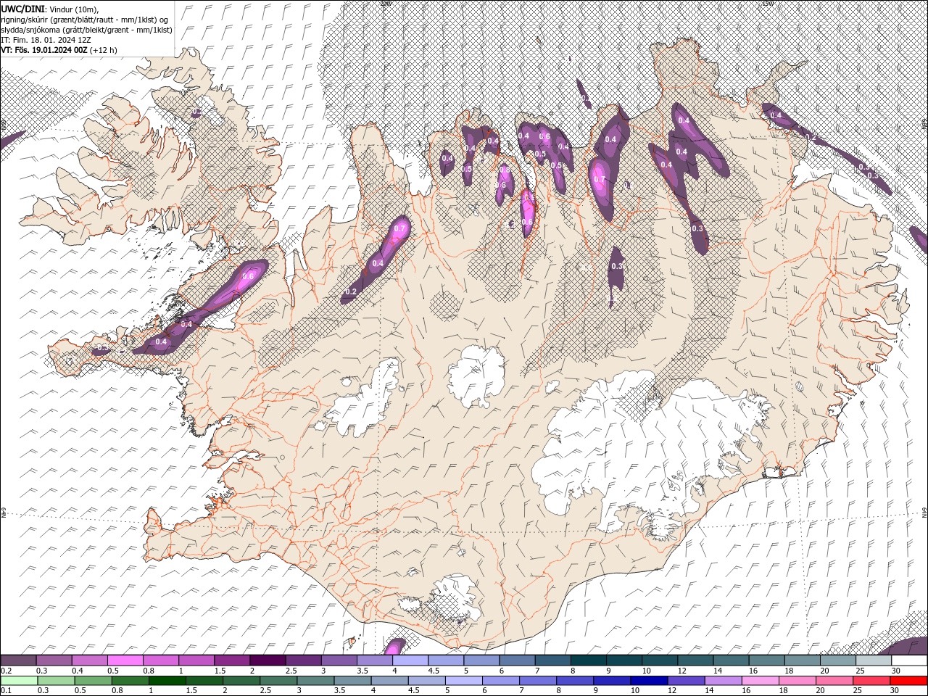This screenshot has width=928, height=696.
Task: Click the '0.2' label in the snow legend row
Action: pyautogui.click(x=6, y=671)
